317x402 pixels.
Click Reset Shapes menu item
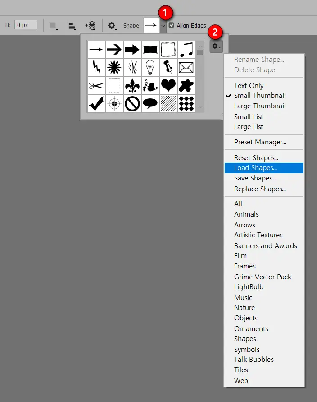coord(264,157)
